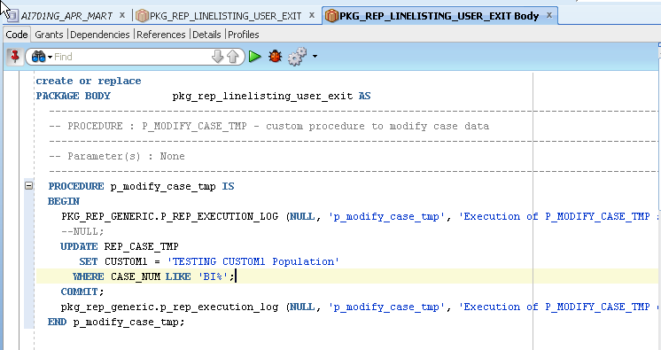This screenshot has width=661, height=350.
Task: Run the package with green play button
Action: pyautogui.click(x=254, y=57)
